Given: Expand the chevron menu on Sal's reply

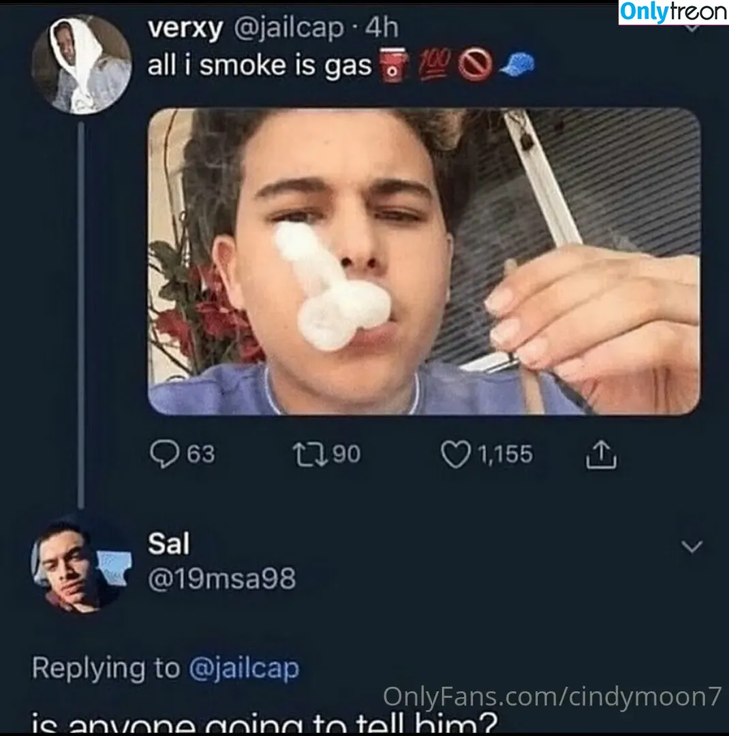Looking at the screenshot, I should pyautogui.click(x=692, y=547).
